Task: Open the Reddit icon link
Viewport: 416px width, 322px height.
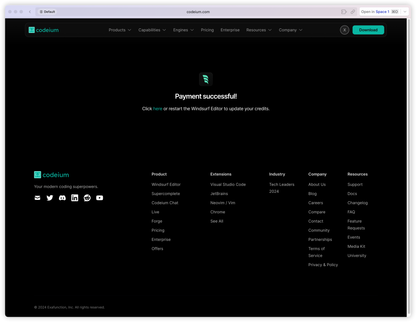Action: 87,198
